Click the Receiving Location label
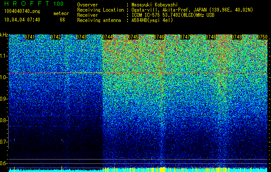The height and width of the screenshot is (172, 271). point(100,10)
